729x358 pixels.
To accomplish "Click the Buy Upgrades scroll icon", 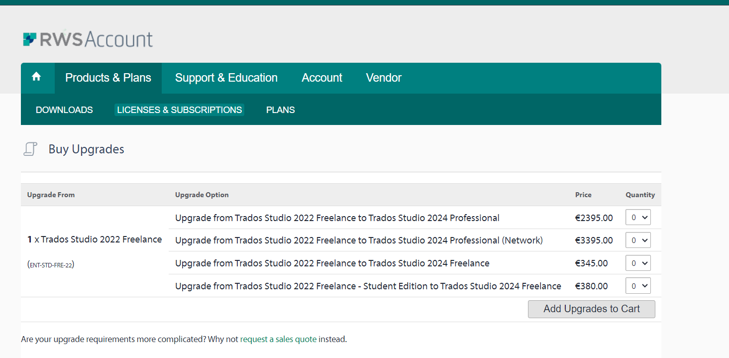I will (x=30, y=149).
